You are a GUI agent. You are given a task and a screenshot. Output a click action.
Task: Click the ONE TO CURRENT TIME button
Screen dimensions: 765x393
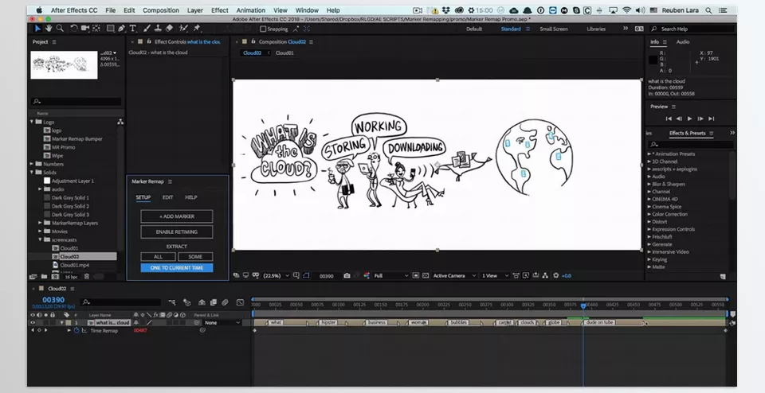(x=177, y=268)
